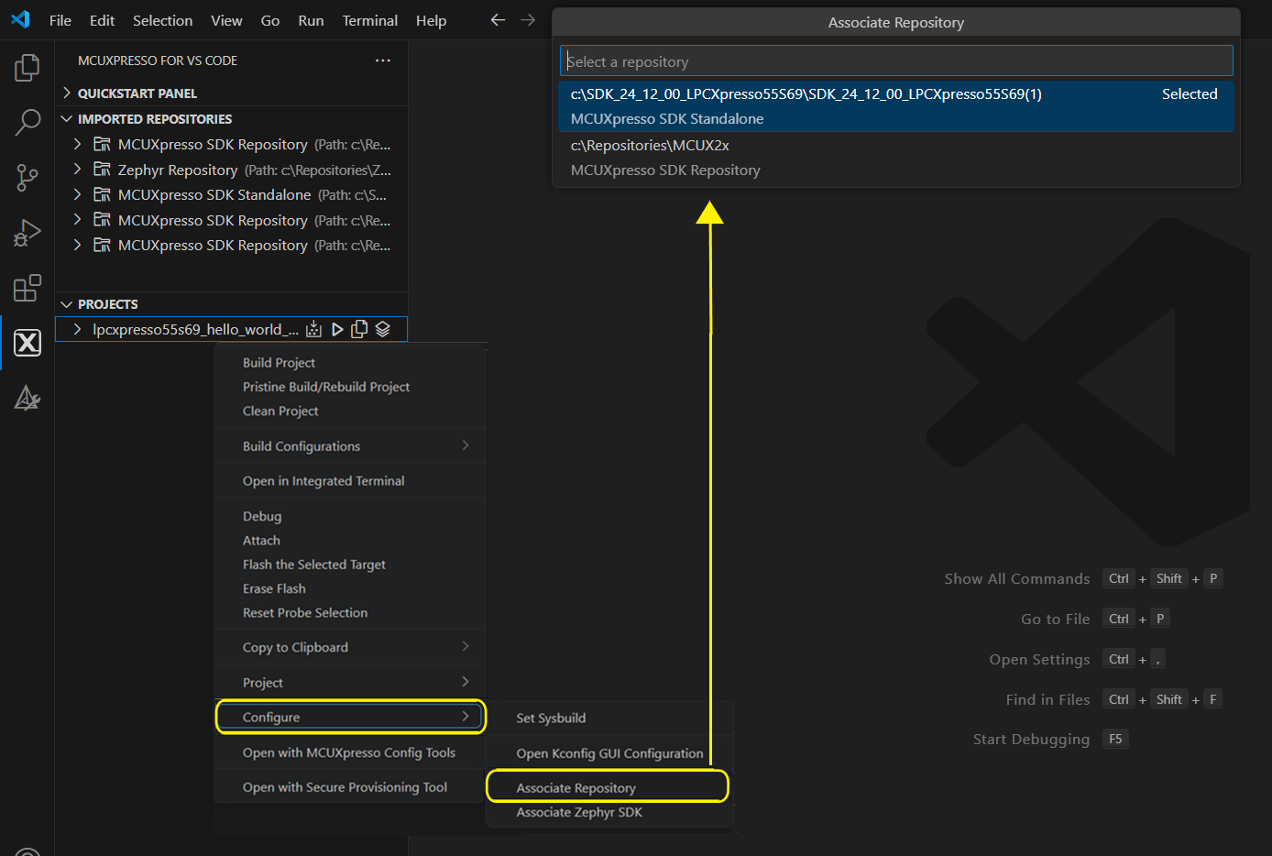1272x856 pixels.
Task: Open the View menu
Action: click(x=226, y=20)
